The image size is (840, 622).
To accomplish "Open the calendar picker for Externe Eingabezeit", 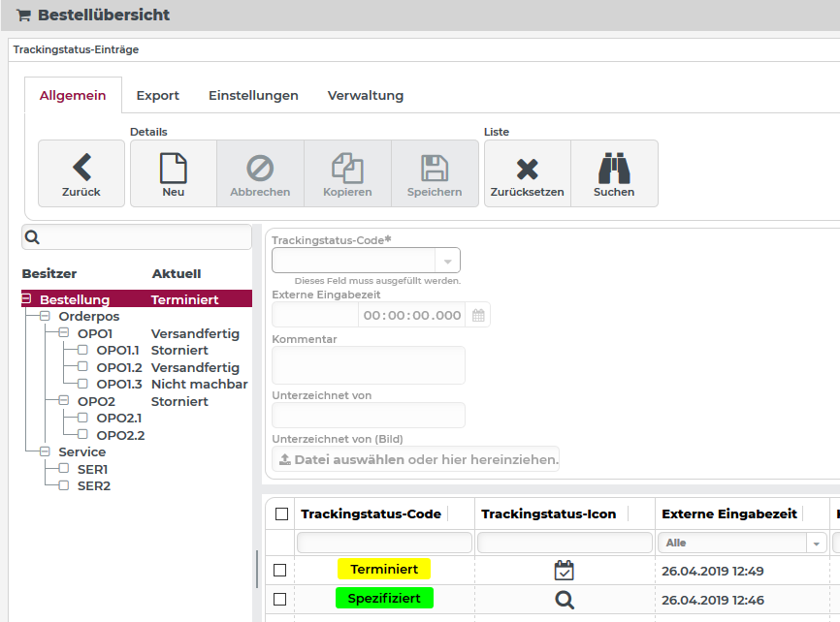I will click(x=478, y=315).
